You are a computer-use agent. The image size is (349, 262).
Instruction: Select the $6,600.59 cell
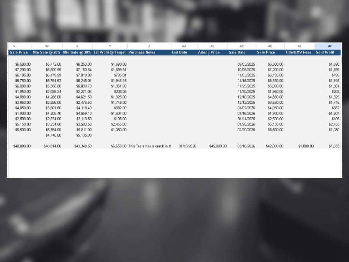pyautogui.click(x=47, y=70)
